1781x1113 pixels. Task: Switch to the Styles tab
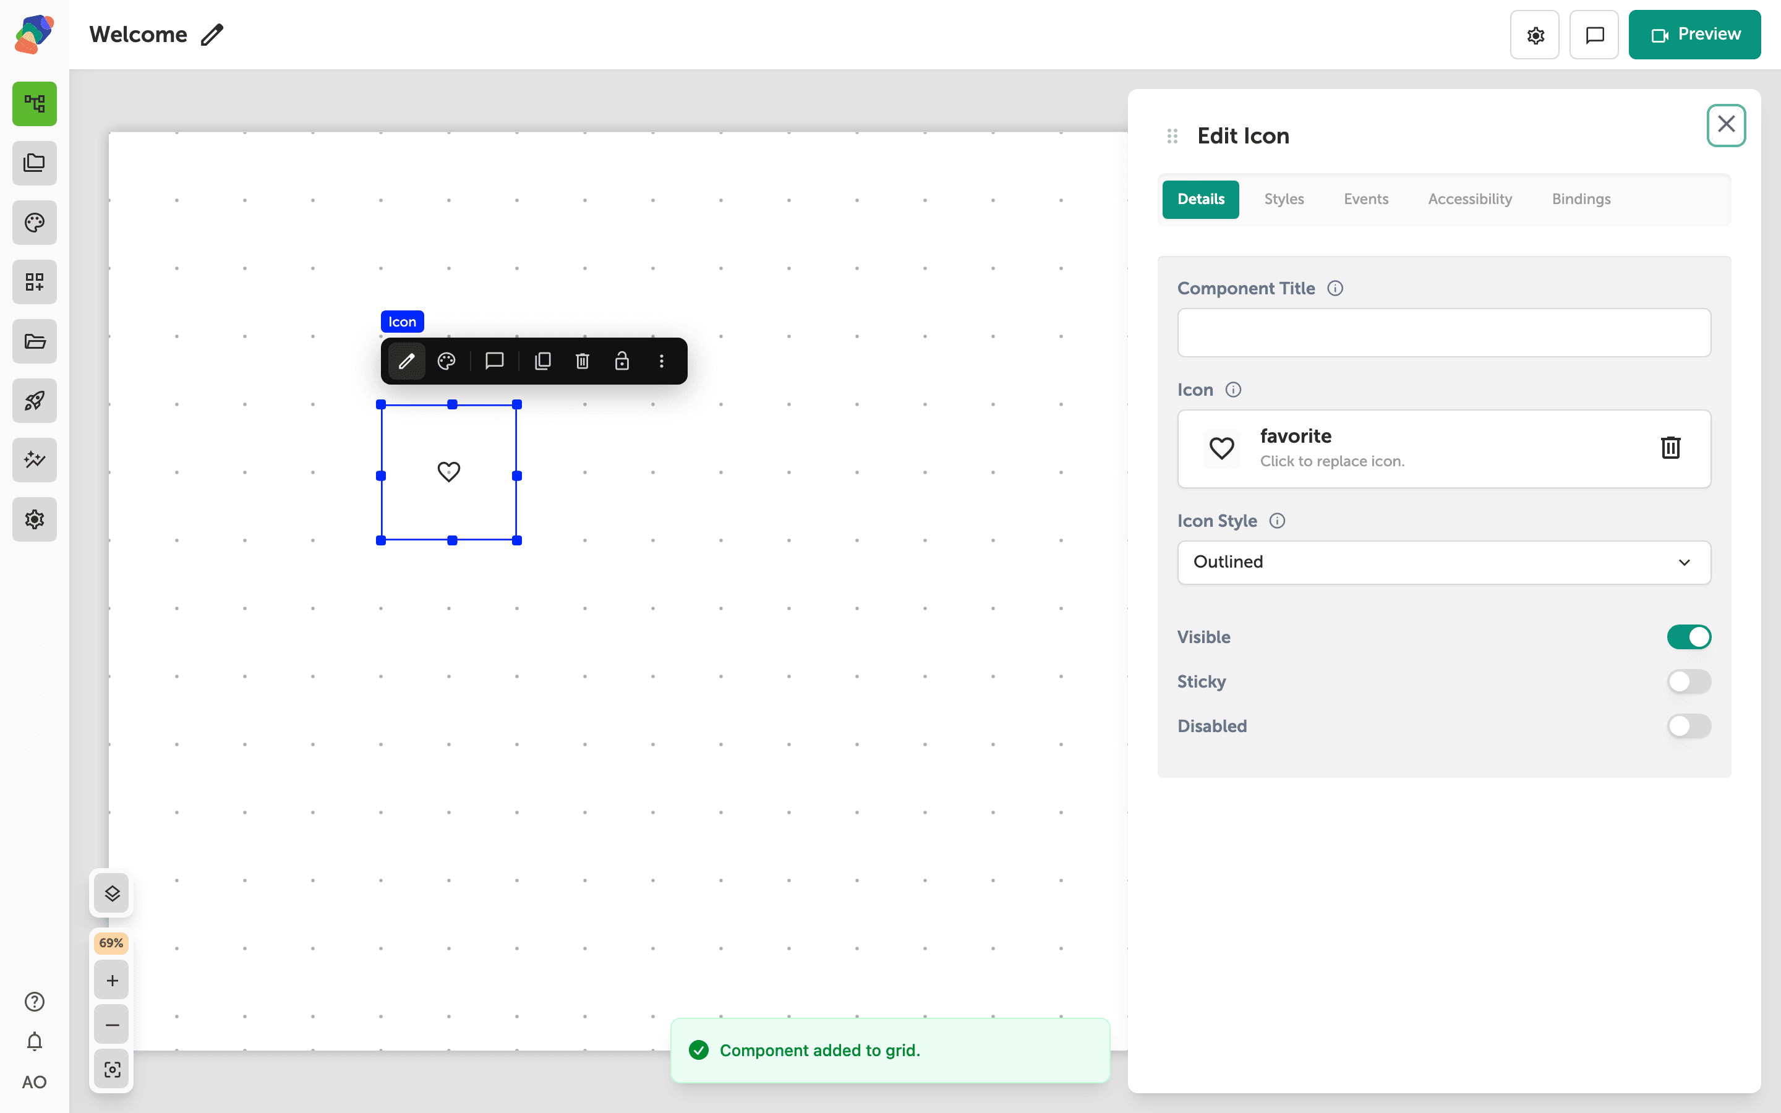[1284, 198]
